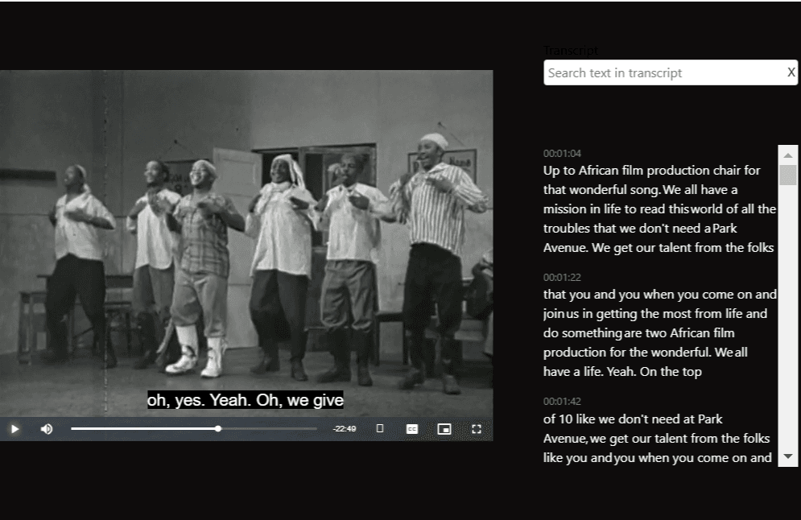Click the remaining time display -22:49
This screenshot has height=520, width=801.
(344, 429)
